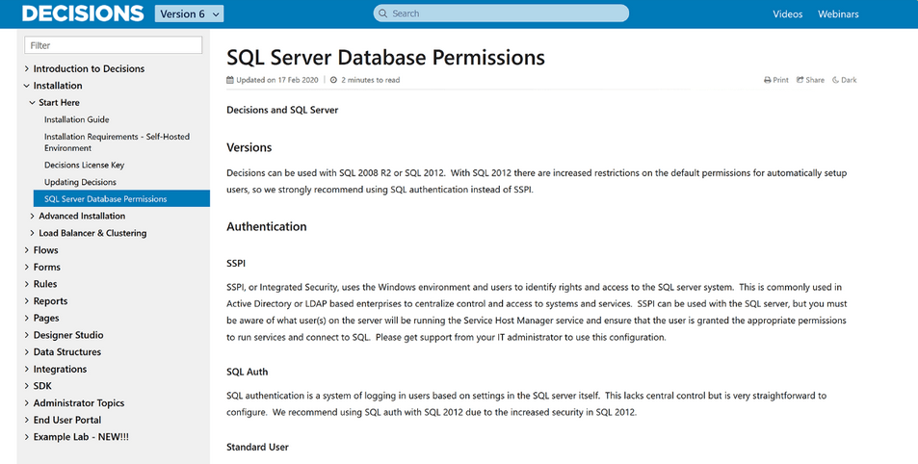
Task: Toggle Dark mode with the moon icon
Action: coord(835,80)
